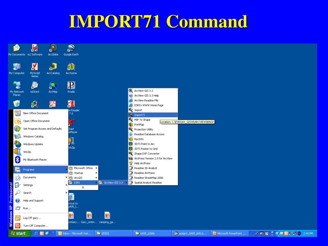The image size is (328, 246).
Task: Launch ArcView GIS 3.3 menu entry
Action: pos(153,91)
